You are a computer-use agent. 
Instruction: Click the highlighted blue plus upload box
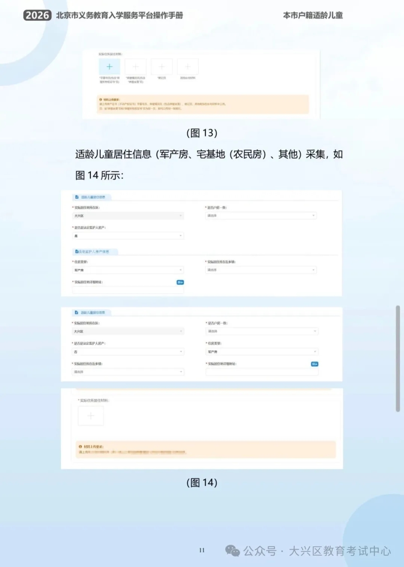[109, 67]
